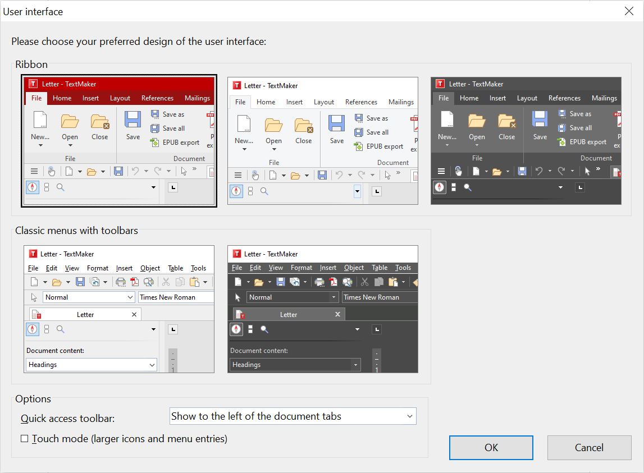Click Open folder icon in white ribbon preview
The height and width of the screenshot is (473, 644).
(x=273, y=125)
